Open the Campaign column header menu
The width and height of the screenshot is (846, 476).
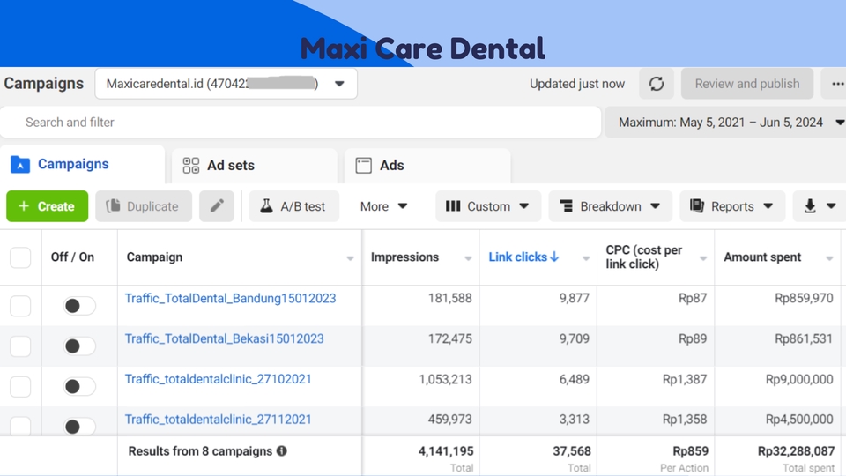point(350,258)
